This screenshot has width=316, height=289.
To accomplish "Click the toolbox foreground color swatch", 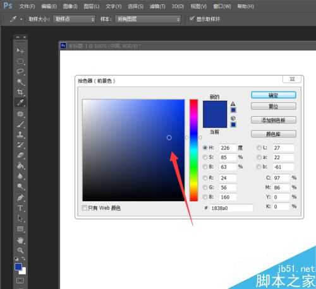I will tap(18, 267).
